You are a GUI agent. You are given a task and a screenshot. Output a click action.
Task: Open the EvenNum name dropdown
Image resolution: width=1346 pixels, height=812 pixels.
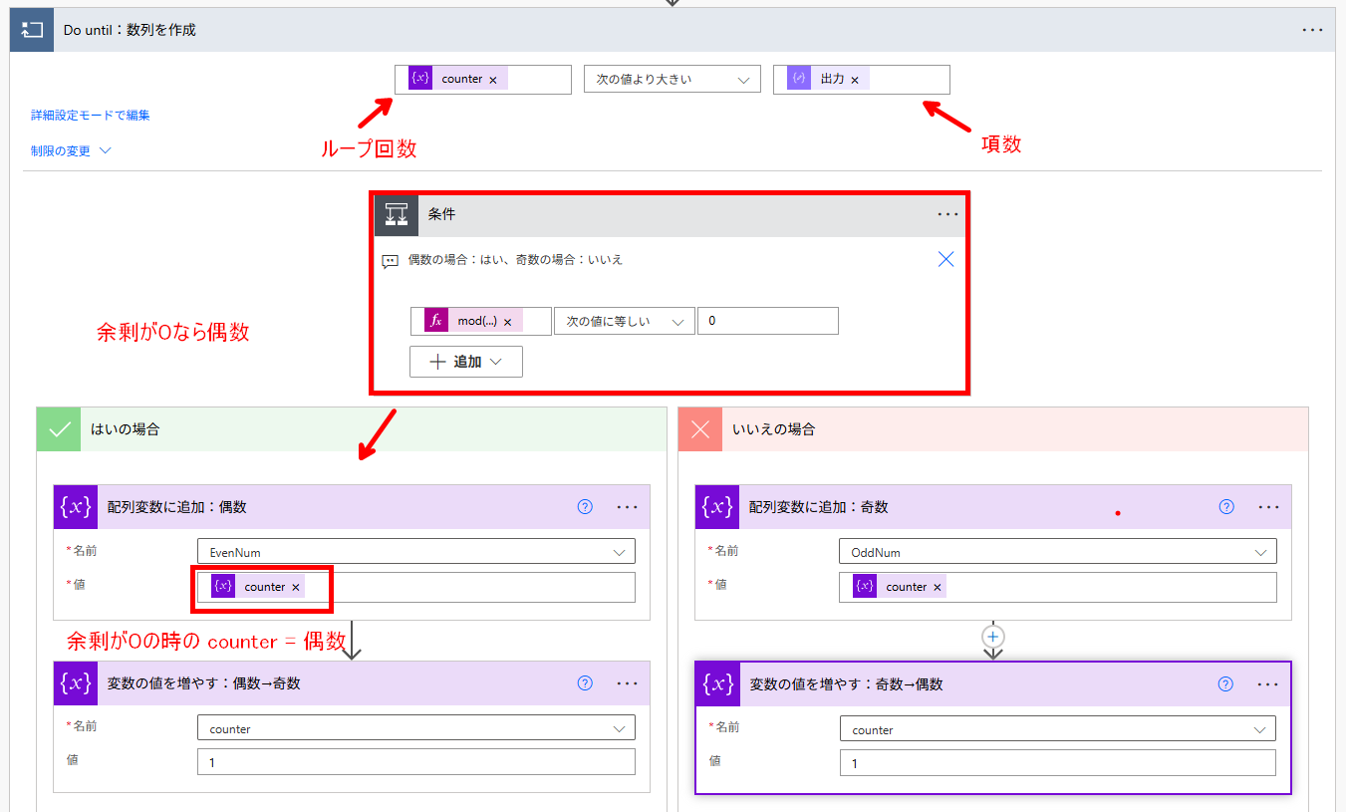click(416, 552)
